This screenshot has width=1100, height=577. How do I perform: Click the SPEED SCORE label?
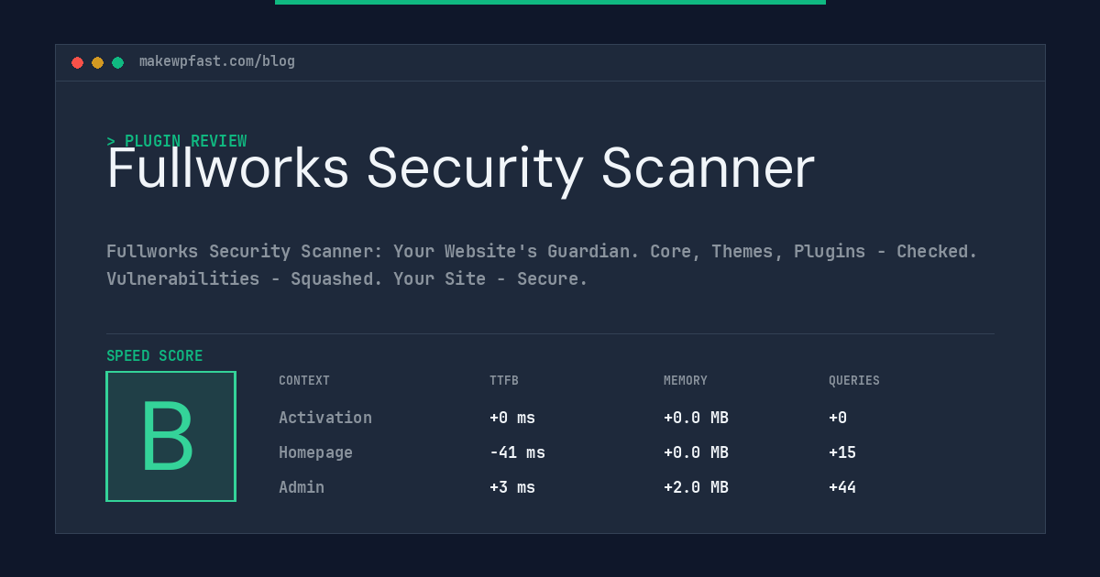coord(155,356)
